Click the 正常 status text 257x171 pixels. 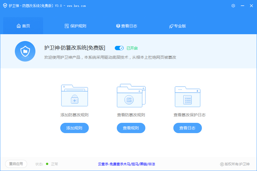(55, 164)
